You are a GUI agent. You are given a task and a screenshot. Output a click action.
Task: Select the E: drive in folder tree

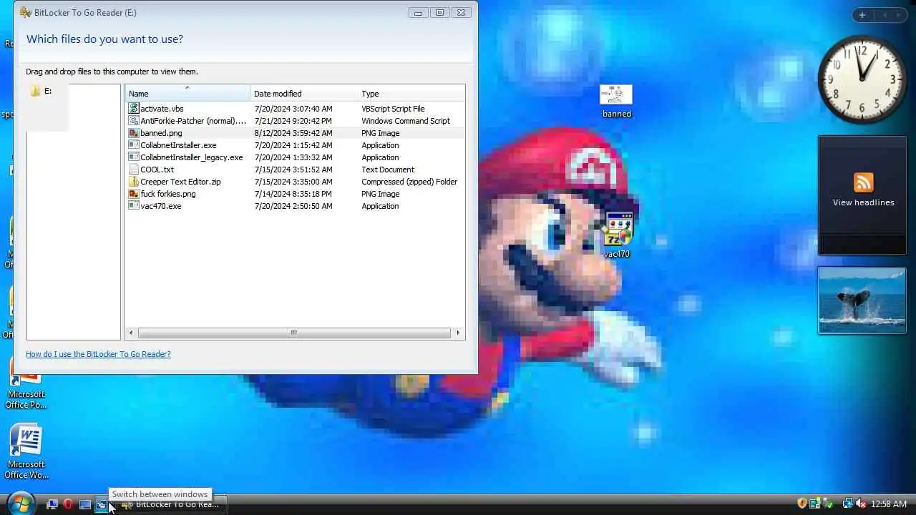(x=42, y=91)
